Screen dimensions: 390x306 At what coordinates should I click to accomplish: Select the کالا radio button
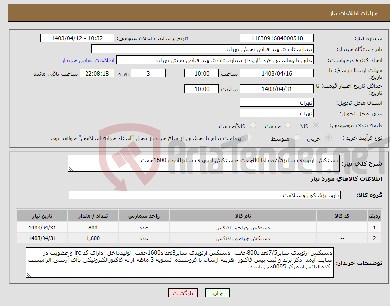(x=316, y=125)
